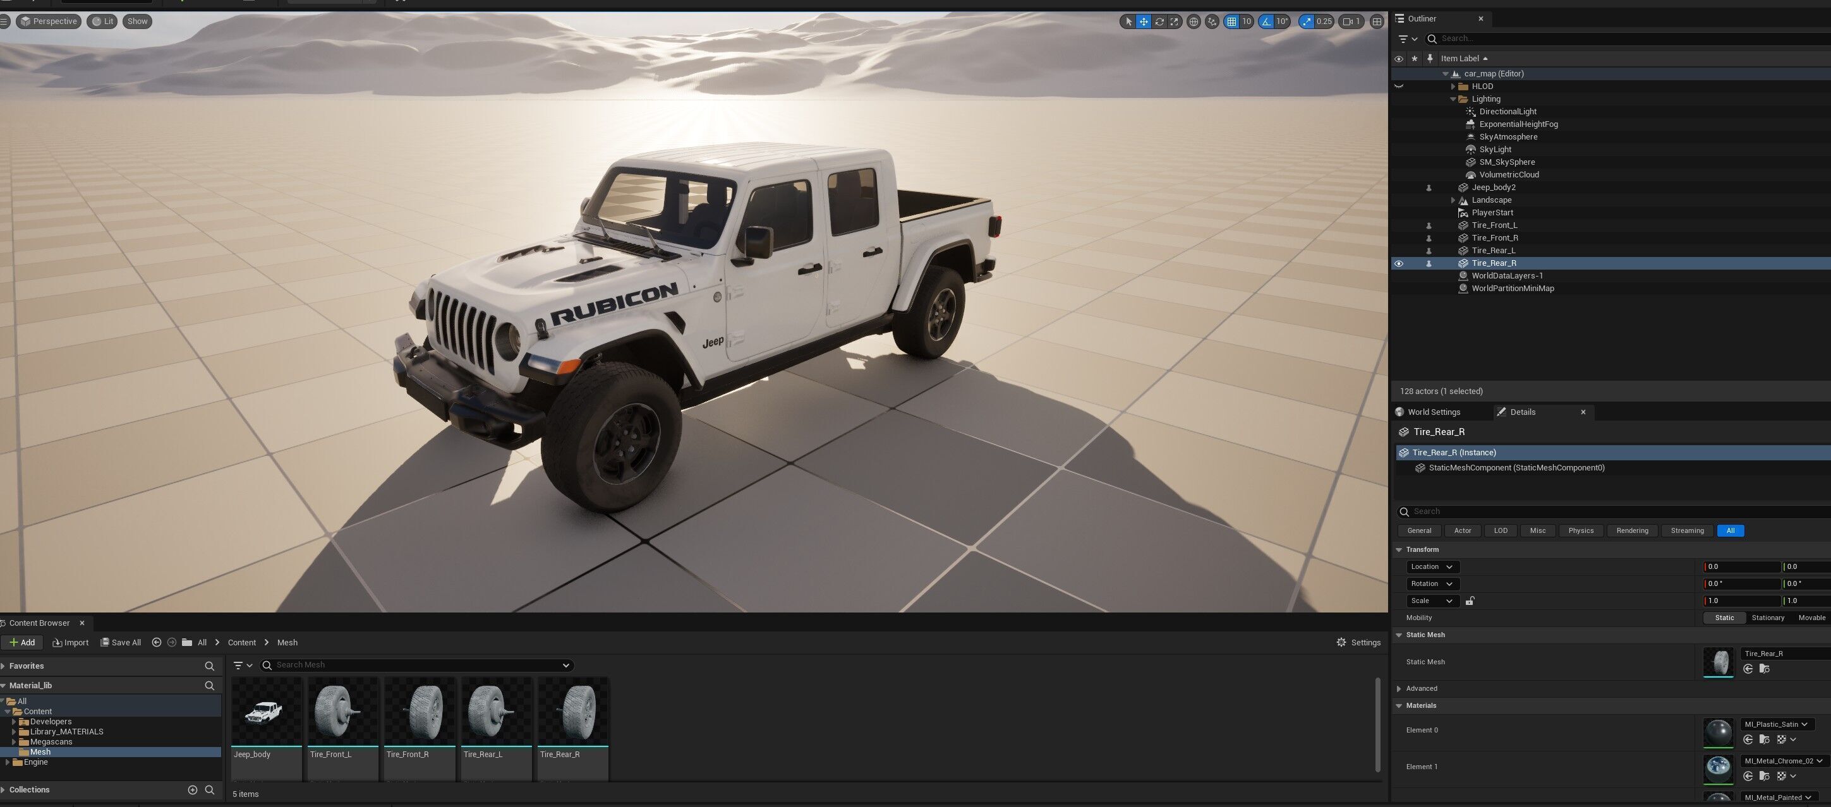Open viewport layout options icon
This screenshot has width=1831, height=807.
[1377, 21]
